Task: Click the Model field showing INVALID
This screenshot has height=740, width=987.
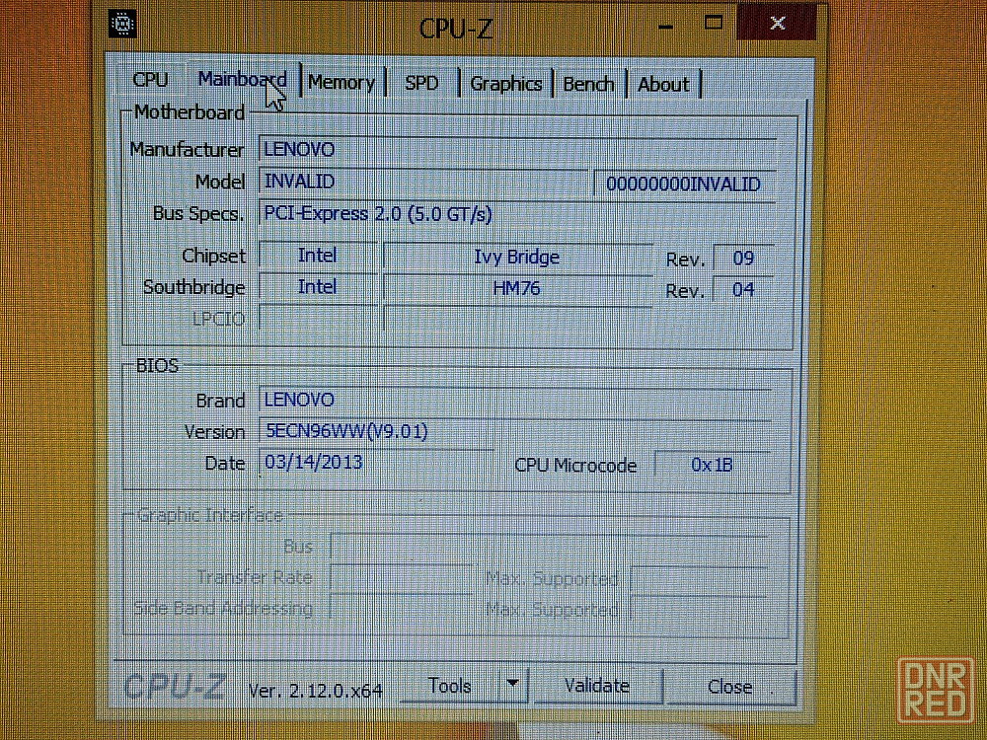Action: (x=422, y=182)
